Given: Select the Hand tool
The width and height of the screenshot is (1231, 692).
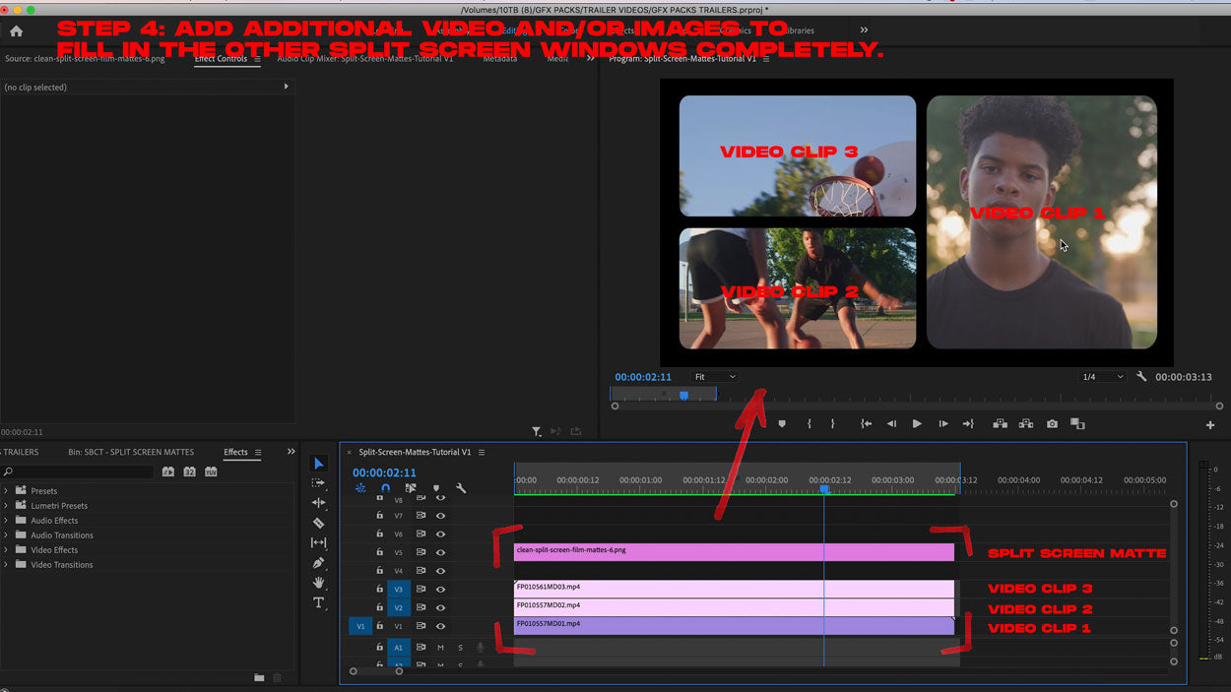Looking at the screenshot, I should (x=318, y=583).
